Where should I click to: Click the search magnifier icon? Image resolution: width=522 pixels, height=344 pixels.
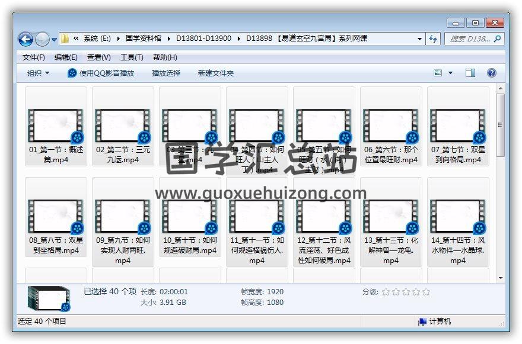point(497,39)
